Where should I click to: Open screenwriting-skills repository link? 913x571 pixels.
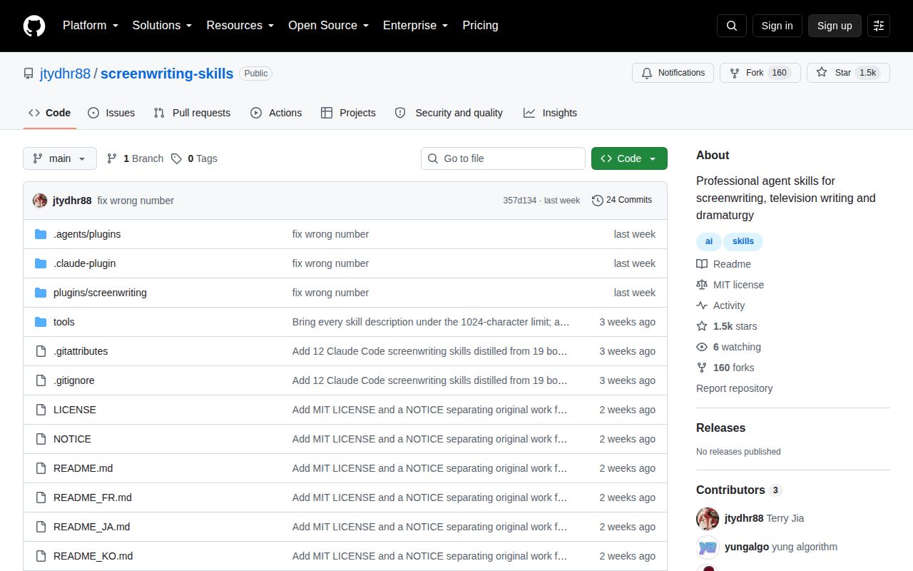pyautogui.click(x=167, y=74)
